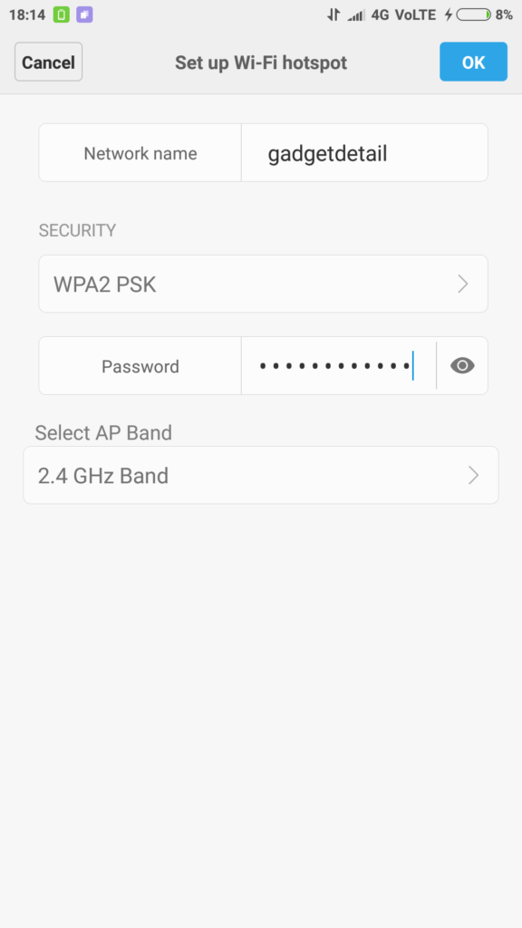Click the masked password input field

tap(339, 366)
